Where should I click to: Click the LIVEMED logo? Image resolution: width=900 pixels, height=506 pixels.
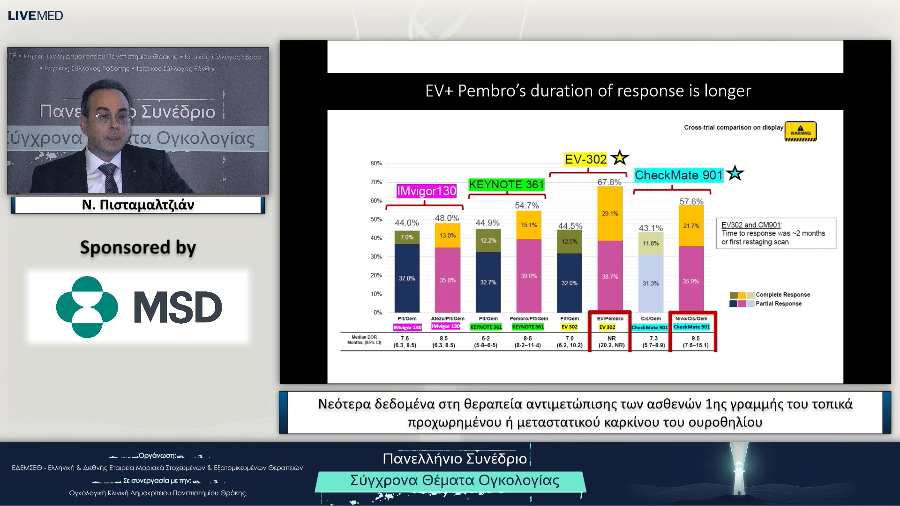coord(35,15)
